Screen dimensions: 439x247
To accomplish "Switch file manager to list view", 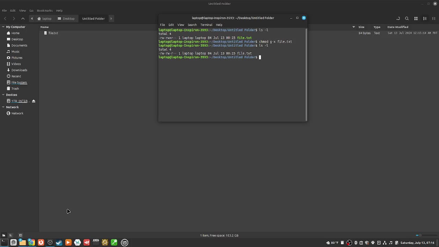I will click(x=425, y=19).
